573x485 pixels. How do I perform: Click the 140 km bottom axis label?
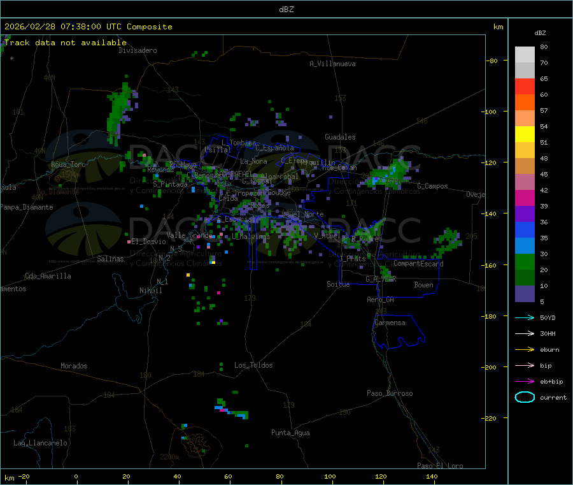point(432,476)
